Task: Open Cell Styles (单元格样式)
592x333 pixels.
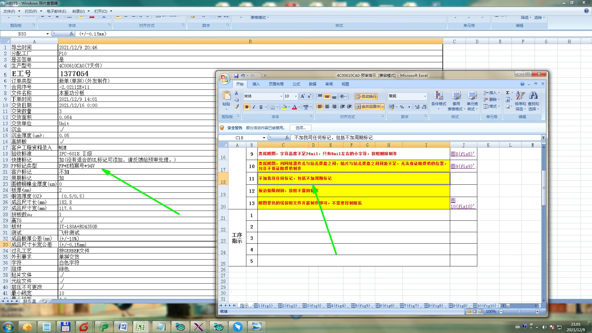Action: (x=472, y=101)
